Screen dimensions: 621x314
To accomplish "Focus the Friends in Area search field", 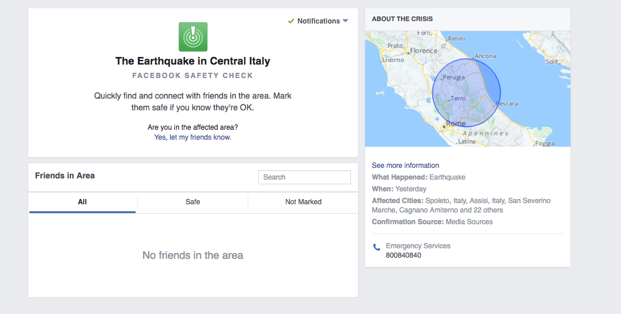I will pos(305,177).
